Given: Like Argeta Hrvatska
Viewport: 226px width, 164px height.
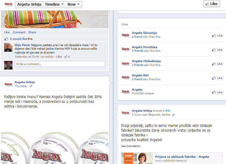Looking at the screenshot, I should tap(217, 50).
